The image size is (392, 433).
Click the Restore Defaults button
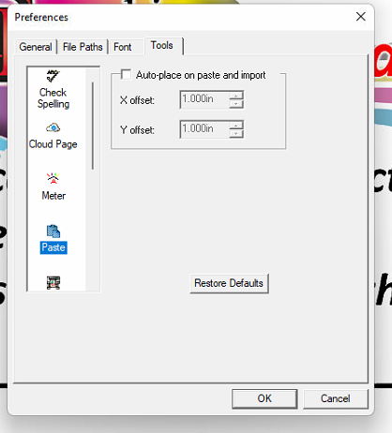[x=229, y=283]
